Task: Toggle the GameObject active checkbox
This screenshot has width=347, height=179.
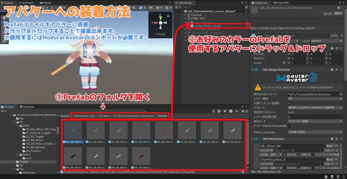Action: pos(262,35)
